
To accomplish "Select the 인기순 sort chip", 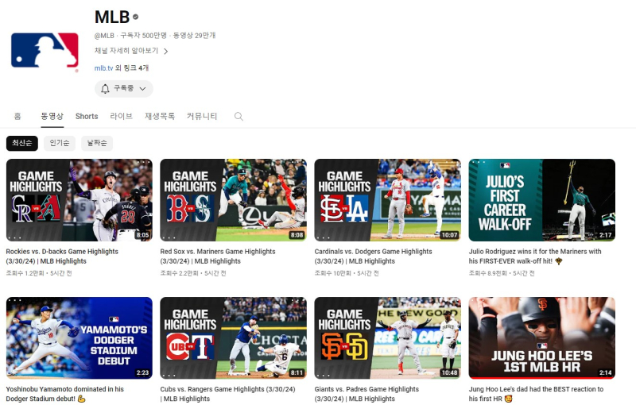I will tap(59, 143).
